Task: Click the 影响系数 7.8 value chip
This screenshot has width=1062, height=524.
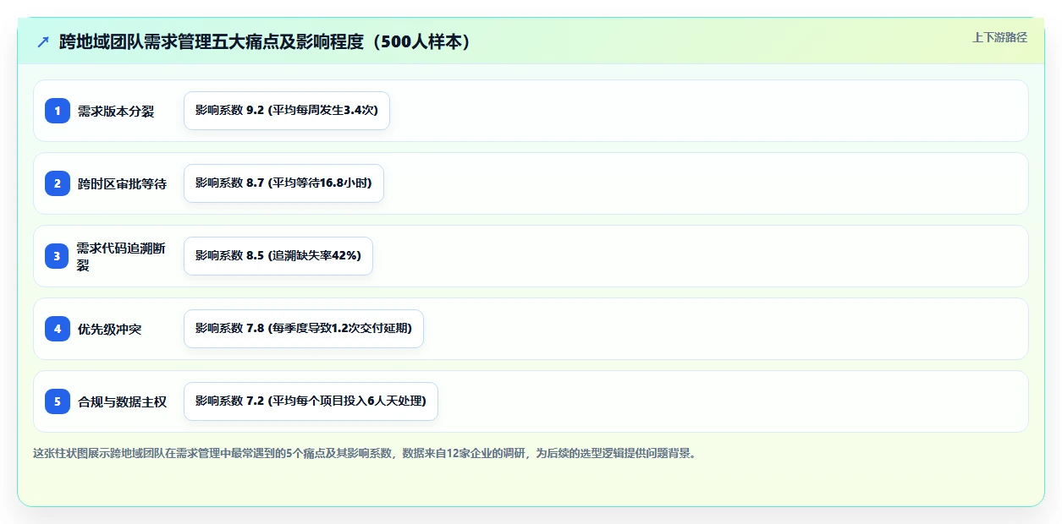Action: coord(304,329)
